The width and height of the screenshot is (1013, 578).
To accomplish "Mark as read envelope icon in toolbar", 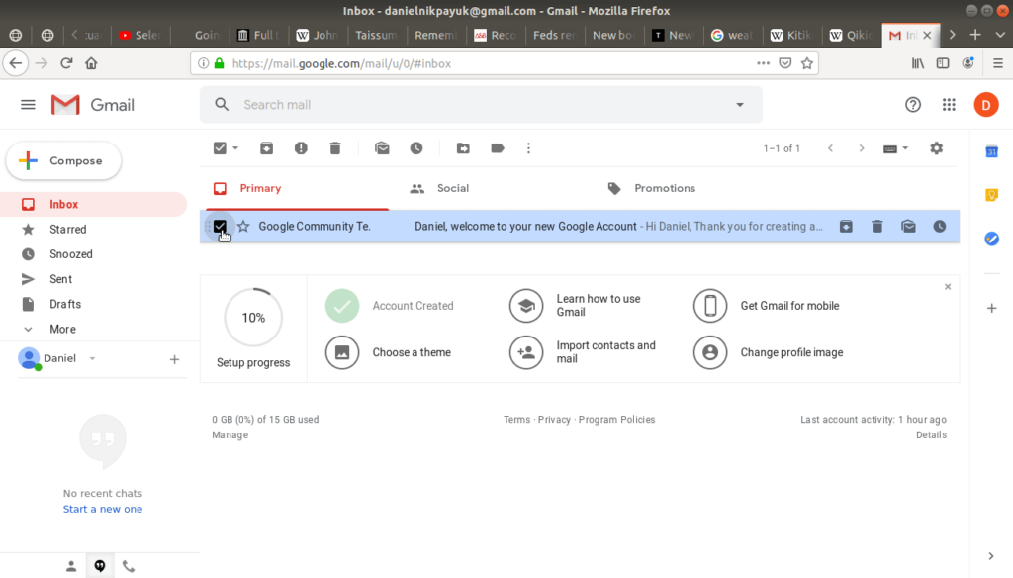I will pyautogui.click(x=382, y=148).
